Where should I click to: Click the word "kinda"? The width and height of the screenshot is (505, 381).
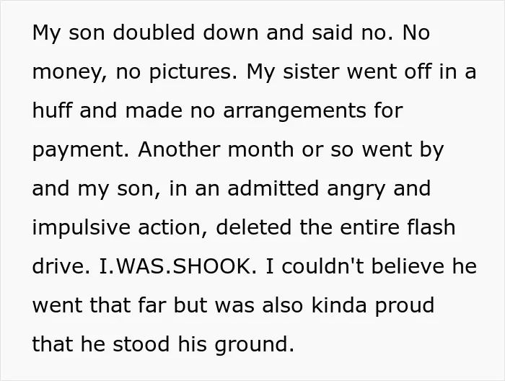pos(339,305)
